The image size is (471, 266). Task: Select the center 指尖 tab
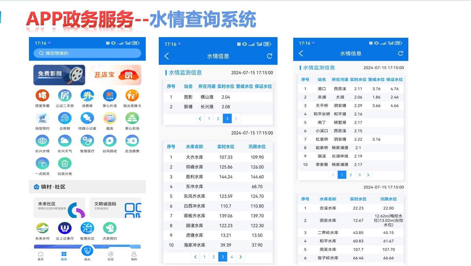88,253
